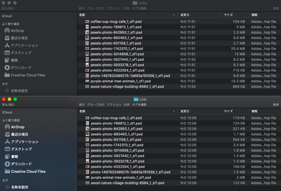Select pexels-photo-1742370_1_sf1.psd in Links window
This screenshot has height=191, width=281.
pos(180,48)
